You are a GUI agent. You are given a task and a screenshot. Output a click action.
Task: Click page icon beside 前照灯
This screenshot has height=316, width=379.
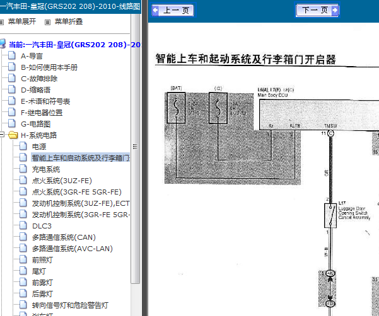[x=23, y=259]
